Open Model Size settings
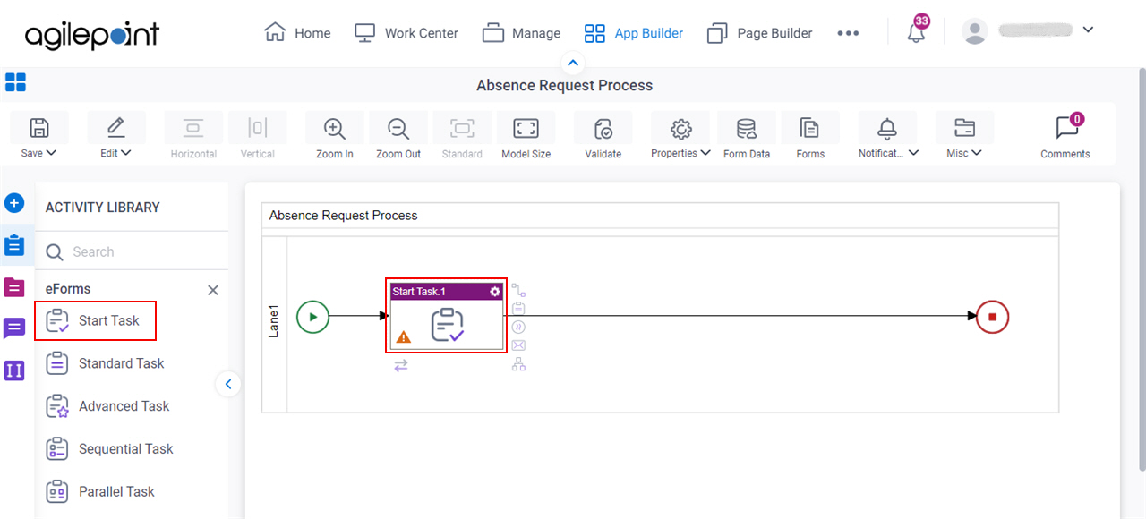1146x519 pixels. 526,138
